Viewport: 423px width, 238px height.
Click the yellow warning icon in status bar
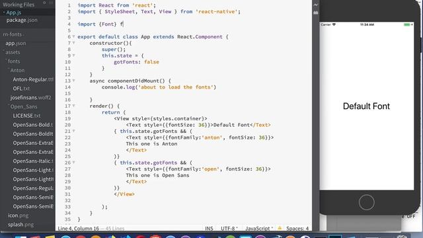pos(280,228)
